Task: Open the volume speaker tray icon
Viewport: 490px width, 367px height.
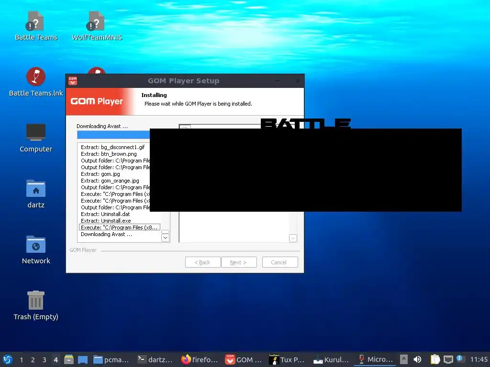Action: pyautogui.click(x=417, y=359)
